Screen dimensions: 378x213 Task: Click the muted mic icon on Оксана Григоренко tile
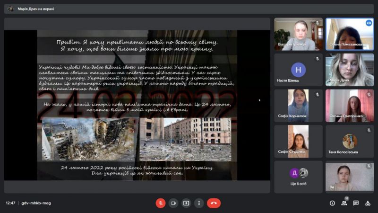point(369,94)
